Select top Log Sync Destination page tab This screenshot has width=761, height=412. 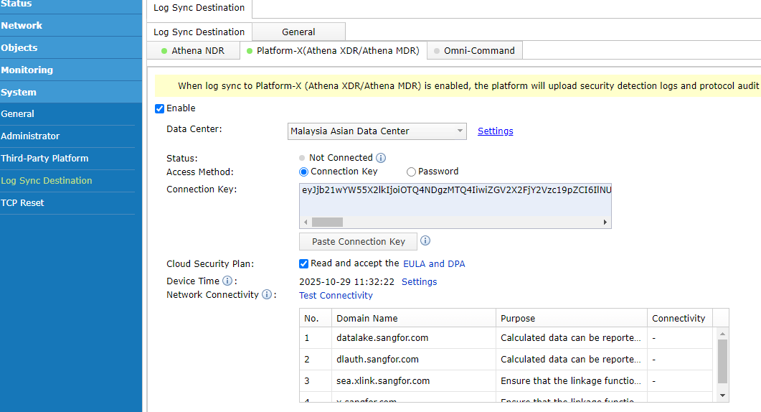(x=199, y=8)
